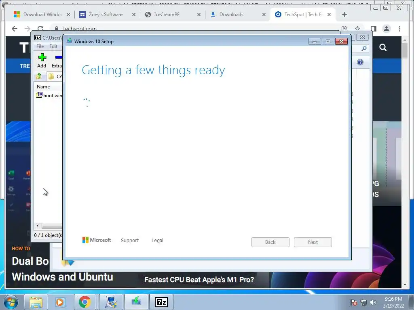The height and width of the screenshot is (310, 414).
Task: Reload the TechSpot page
Action: pyautogui.click(x=40, y=29)
